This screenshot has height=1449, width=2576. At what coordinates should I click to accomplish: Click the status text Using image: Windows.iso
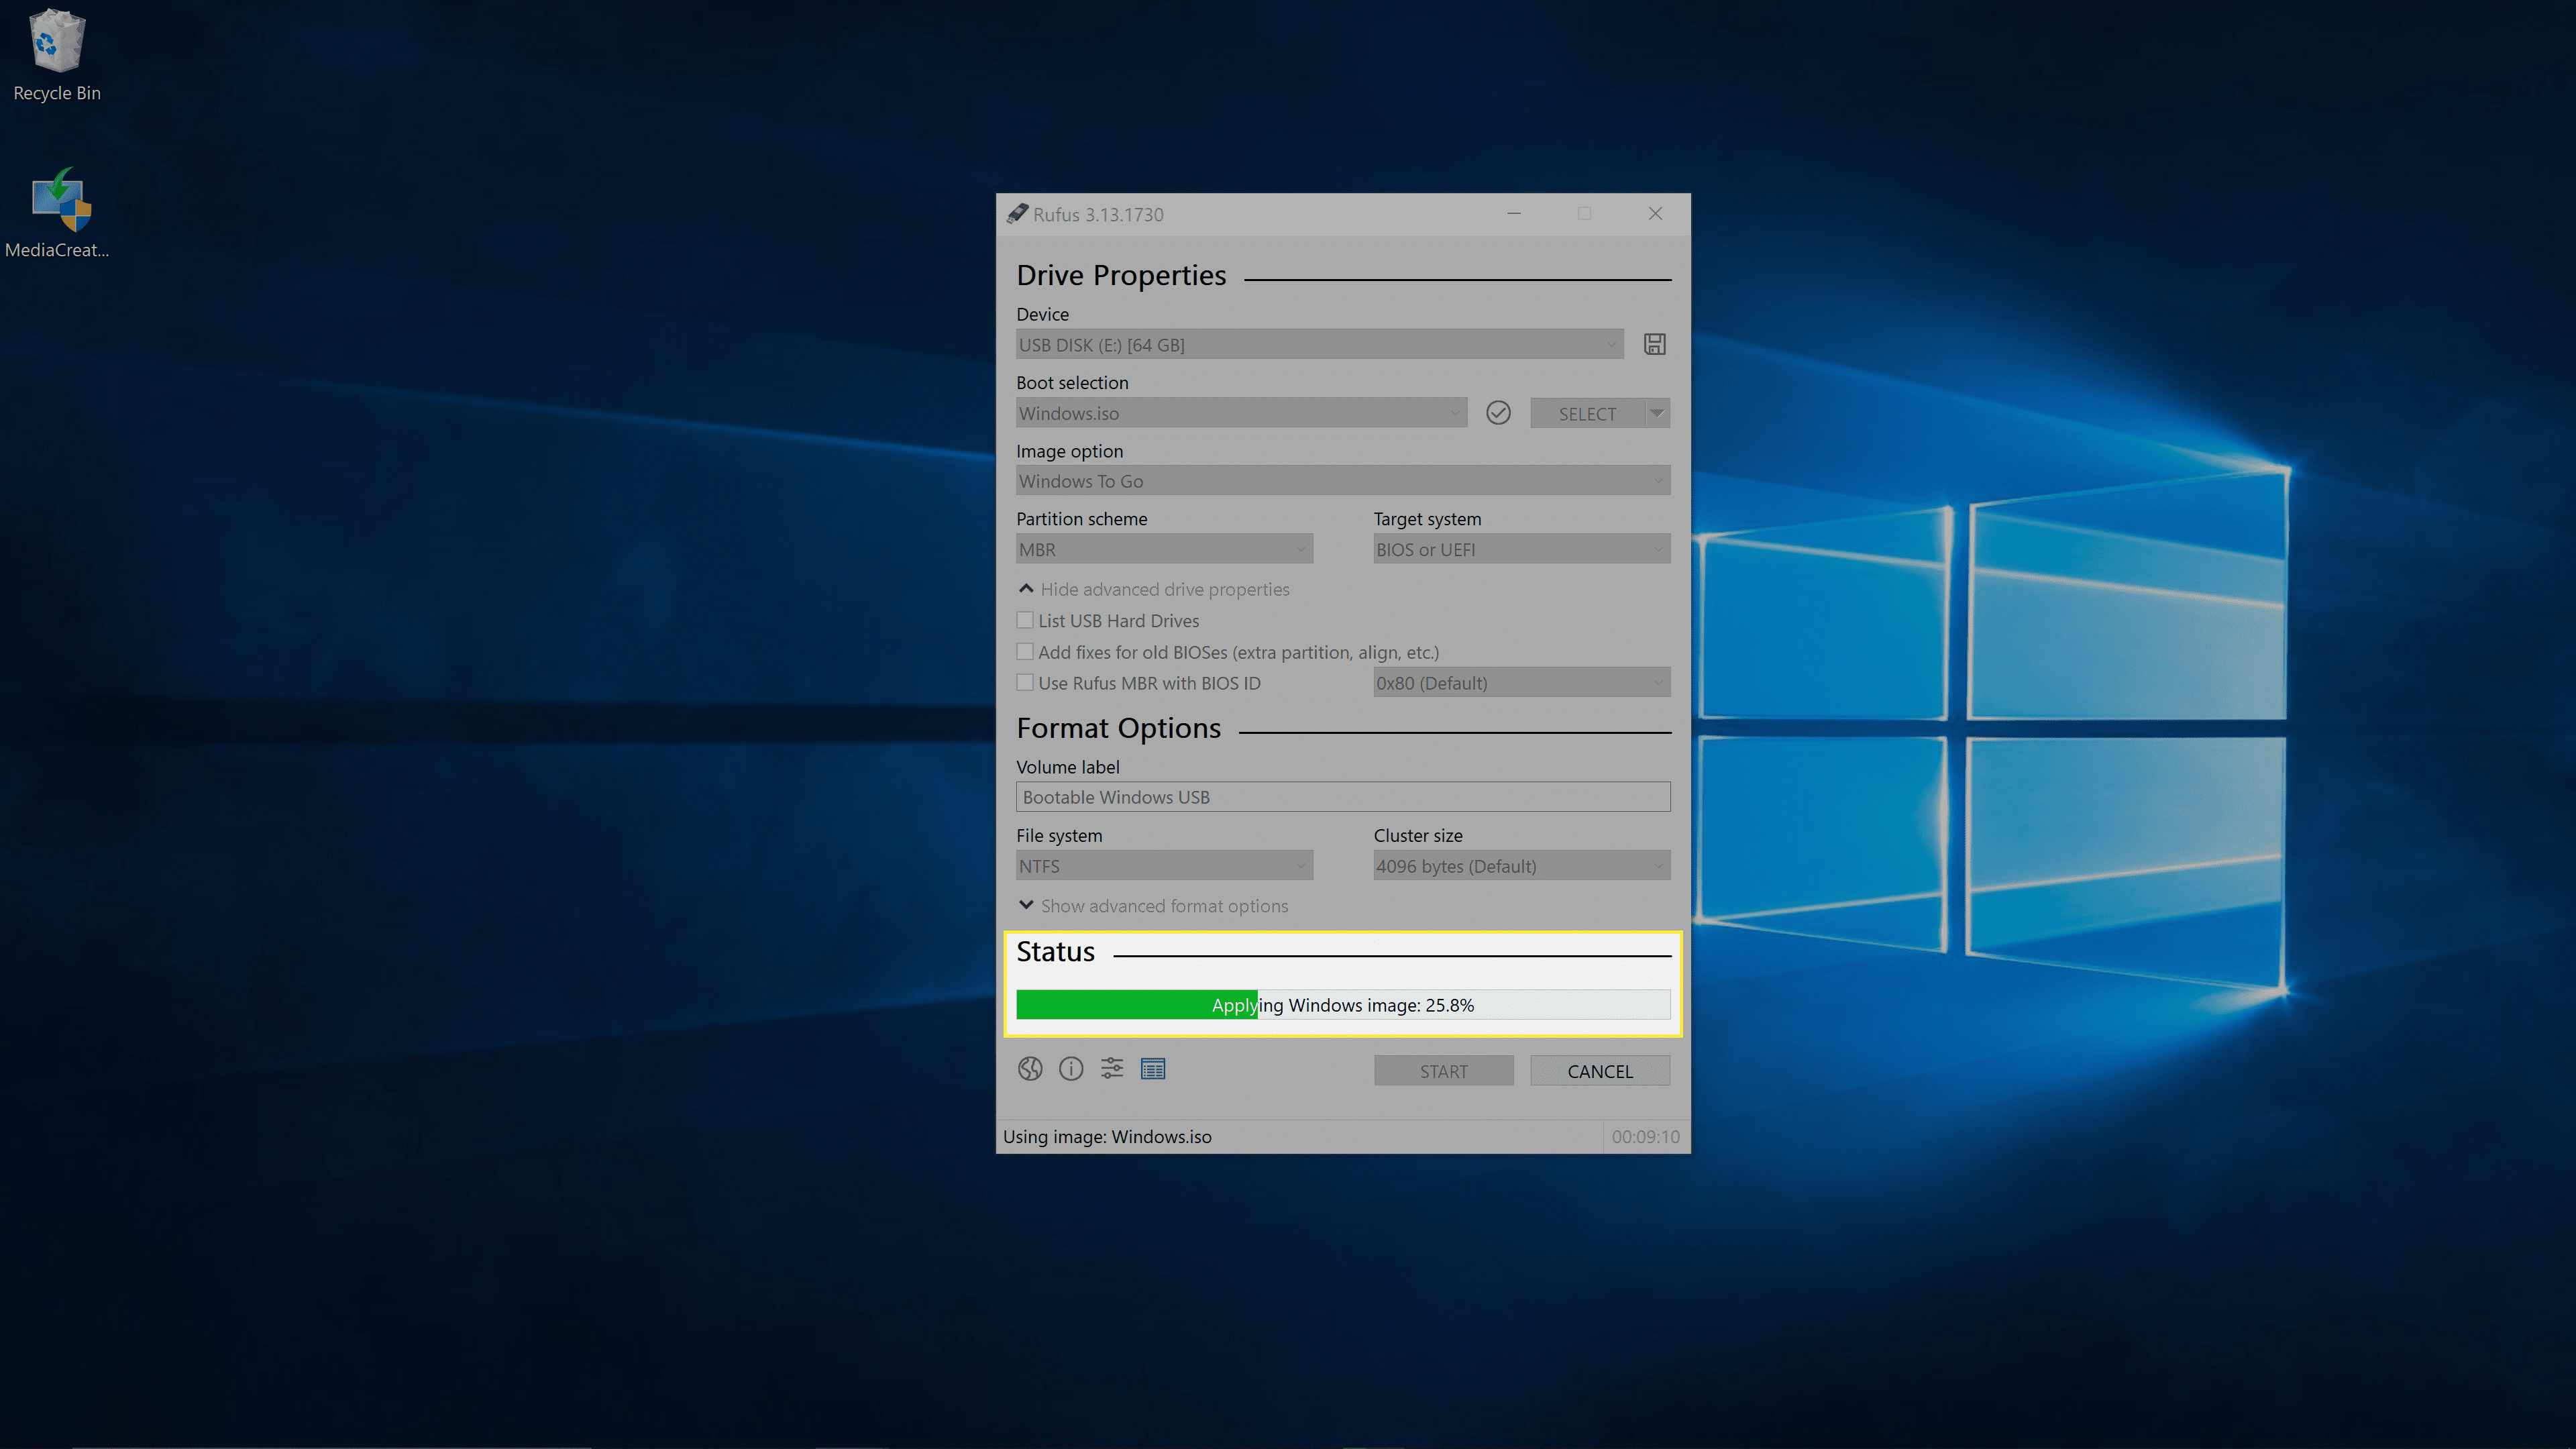coord(1107,1137)
